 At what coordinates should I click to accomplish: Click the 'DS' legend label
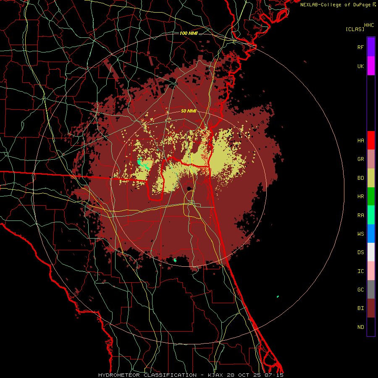pyautogui.click(x=360, y=252)
